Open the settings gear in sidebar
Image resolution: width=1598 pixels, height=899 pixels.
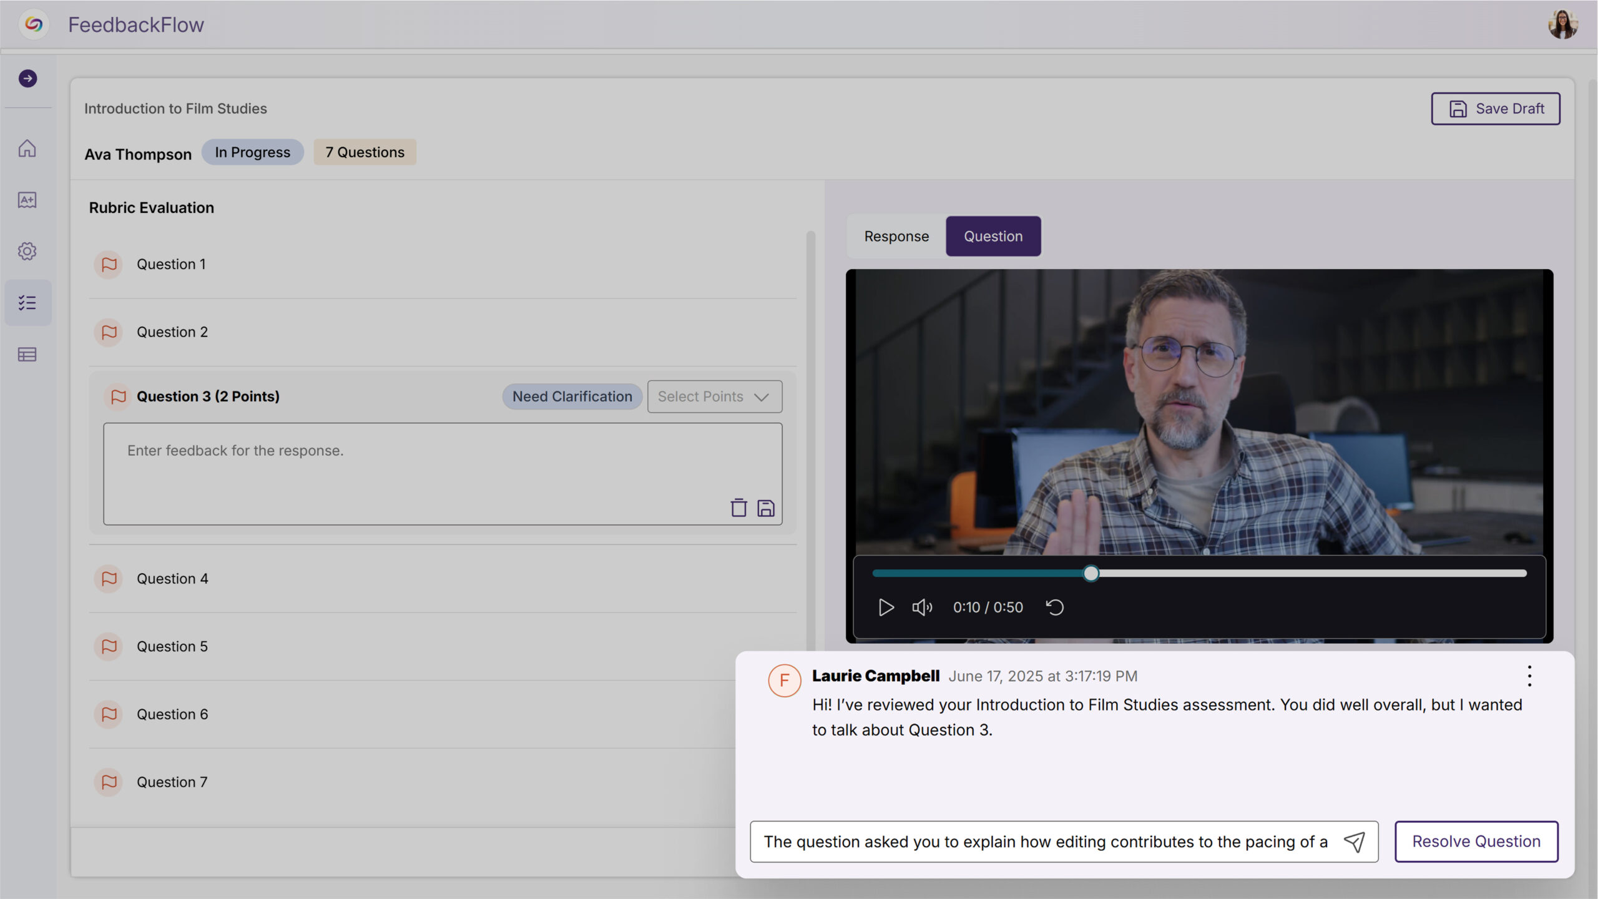coord(27,251)
